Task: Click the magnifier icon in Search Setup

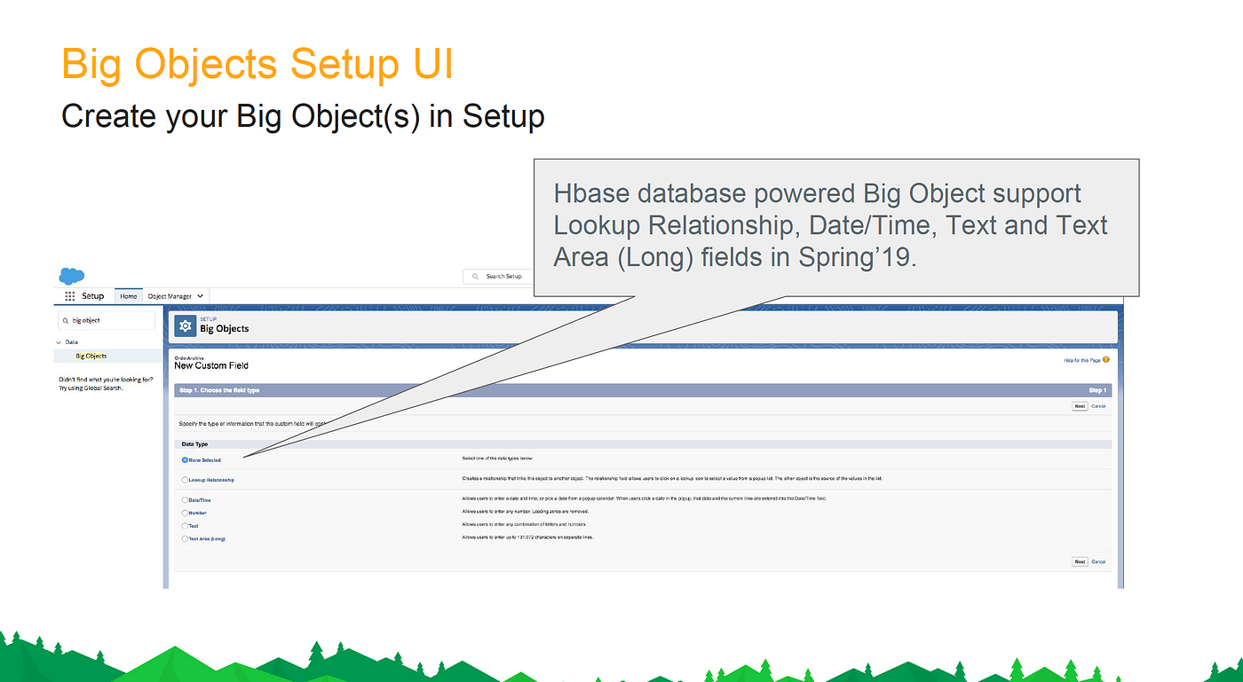Action: pos(474,276)
